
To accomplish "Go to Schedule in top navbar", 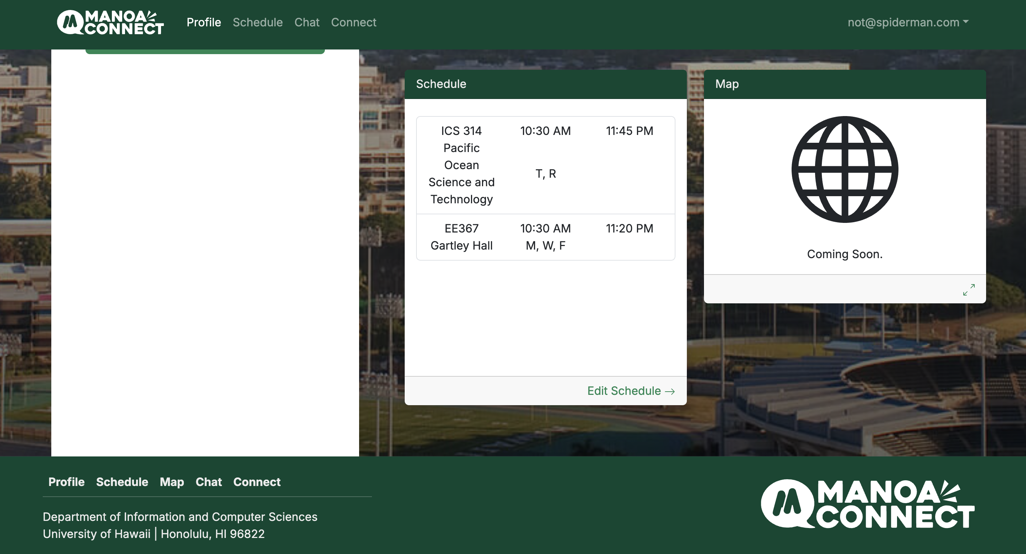I will point(257,22).
